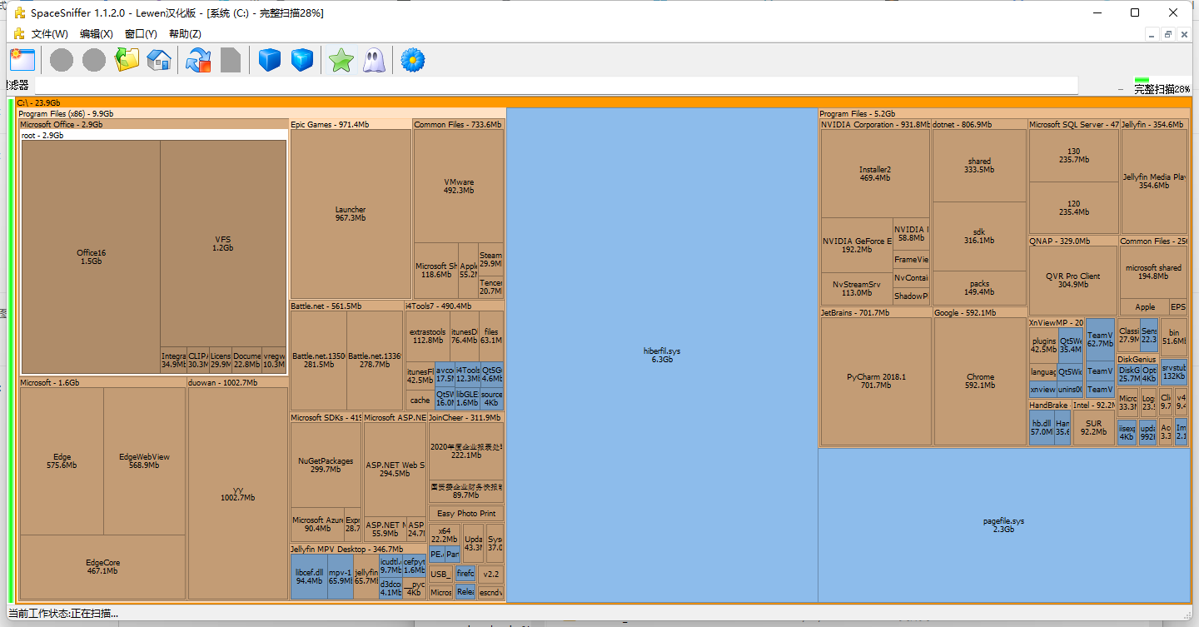Click the blue flower donate icon
Viewport: 1199px width, 627px height.
tap(413, 60)
